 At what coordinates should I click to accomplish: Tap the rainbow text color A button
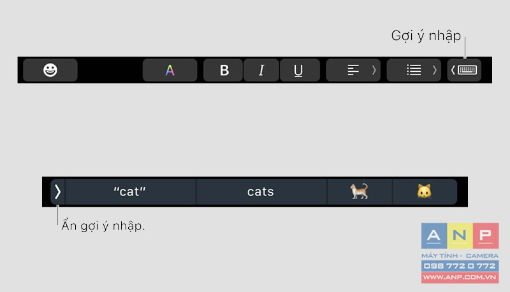coord(170,70)
